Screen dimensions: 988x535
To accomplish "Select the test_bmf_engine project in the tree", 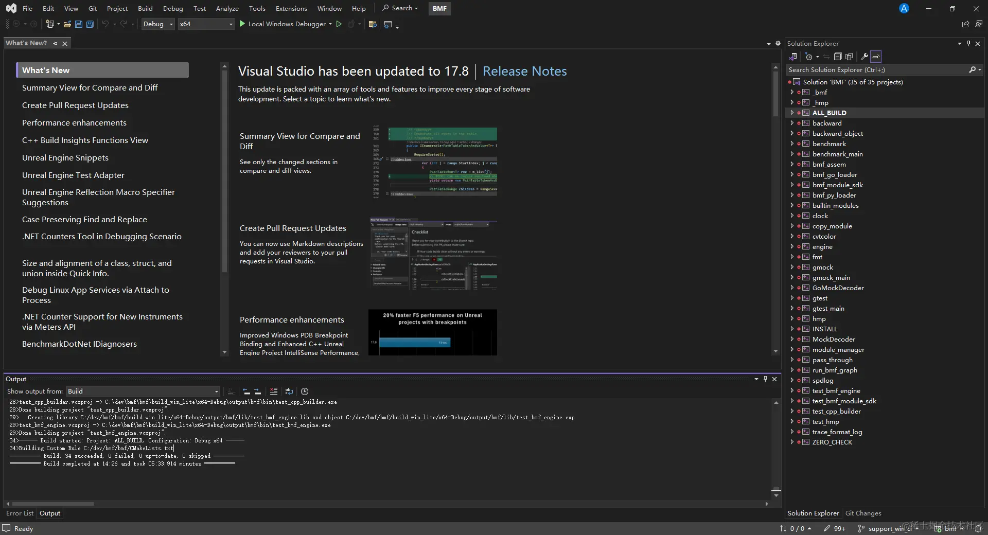I will click(836, 390).
